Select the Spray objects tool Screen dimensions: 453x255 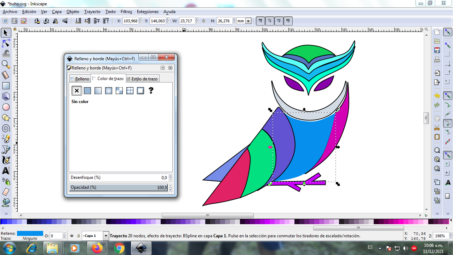click(6, 181)
